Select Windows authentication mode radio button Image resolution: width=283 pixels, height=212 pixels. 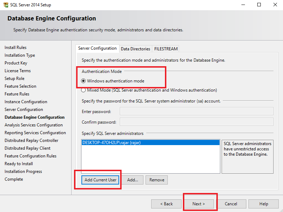[x=83, y=81]
